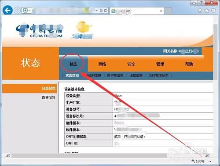Select the 用户侧信息 sub-menu item
Image resolution: width=220 pixels, height=166 pixels.
(x=115, y=76)
